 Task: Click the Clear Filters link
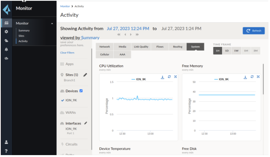[67, 53]
